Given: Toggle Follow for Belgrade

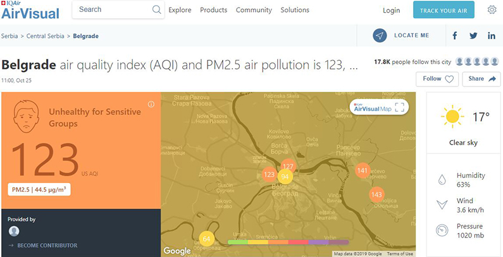Looking at the screenshot, I should click(437, 79).
